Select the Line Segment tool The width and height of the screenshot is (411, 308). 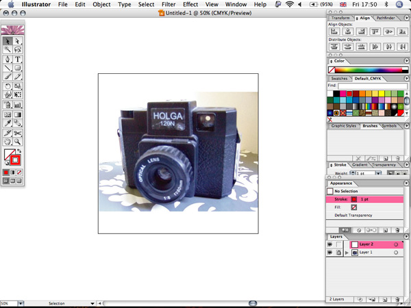8,68
